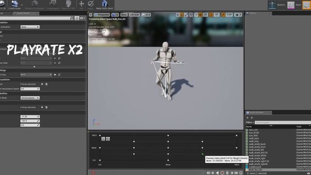Play the animation in reverse
Viewport: 311px width, 175px height.
(x=217, y=173)
